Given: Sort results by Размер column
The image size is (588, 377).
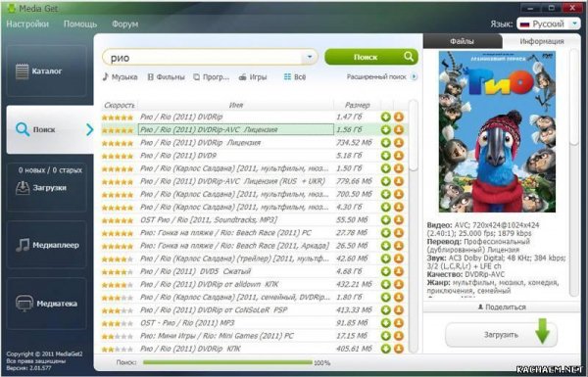Looking at the screenshot, I should click(357, 106).
